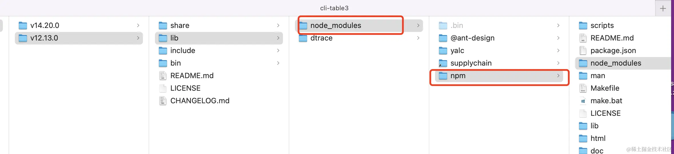Select the v14.20.0 folder icon
The image size is (674, 154).
(23, 25)
